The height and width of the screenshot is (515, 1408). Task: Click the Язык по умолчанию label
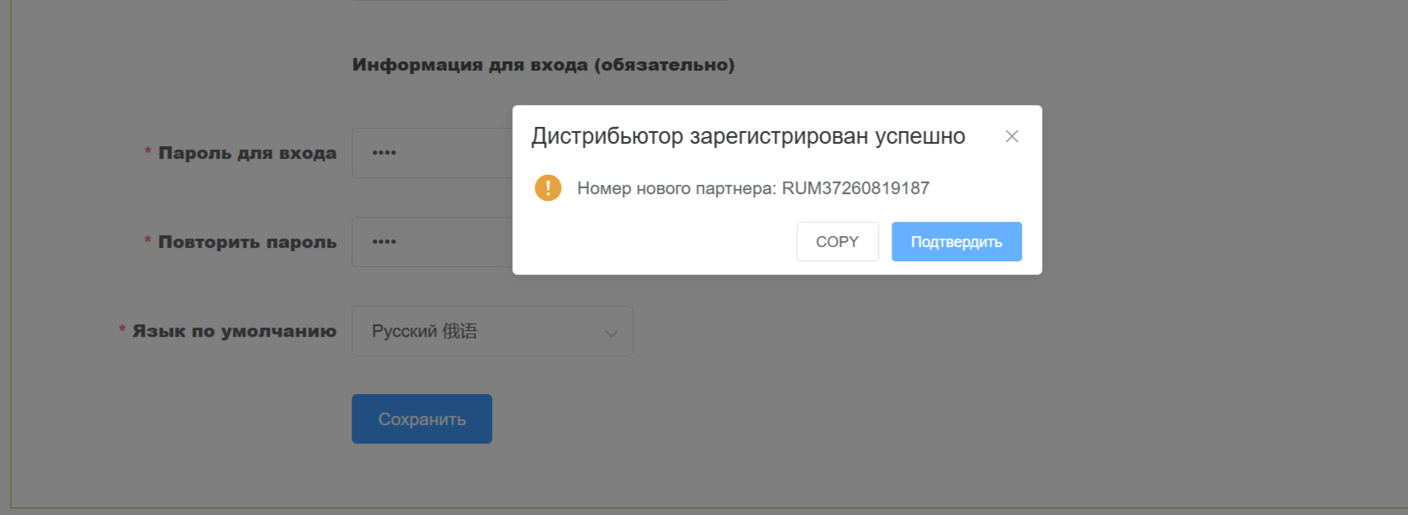pyautogui.click(x=235, y=331)
